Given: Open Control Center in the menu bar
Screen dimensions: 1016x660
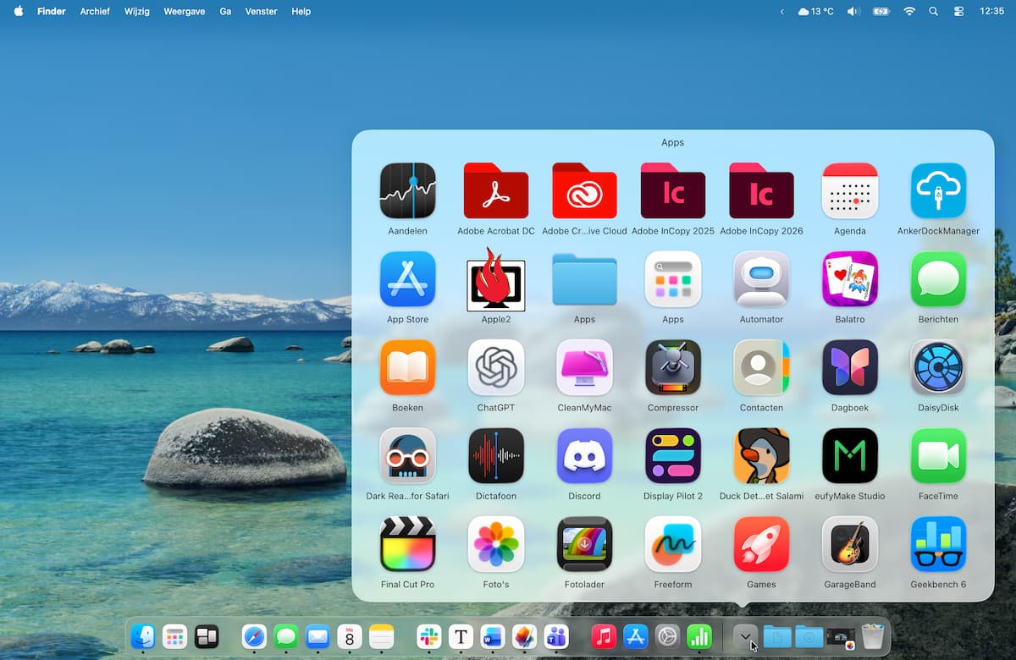Looking at the screenshot, I should tap(958, 12).
